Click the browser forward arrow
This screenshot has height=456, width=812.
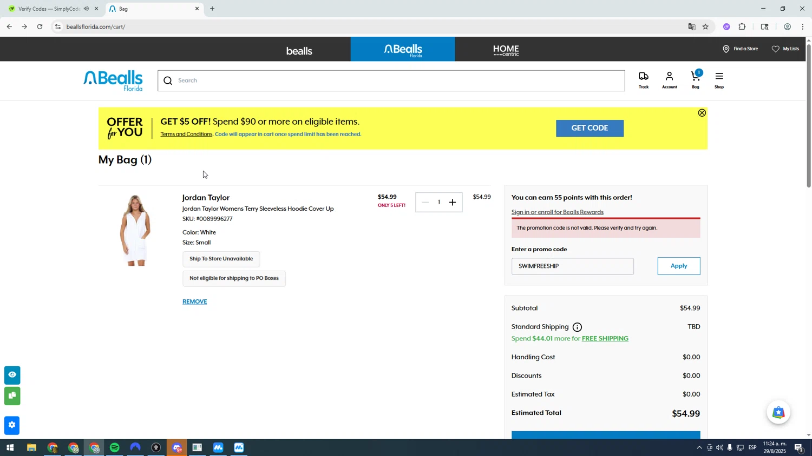(24, 26)
